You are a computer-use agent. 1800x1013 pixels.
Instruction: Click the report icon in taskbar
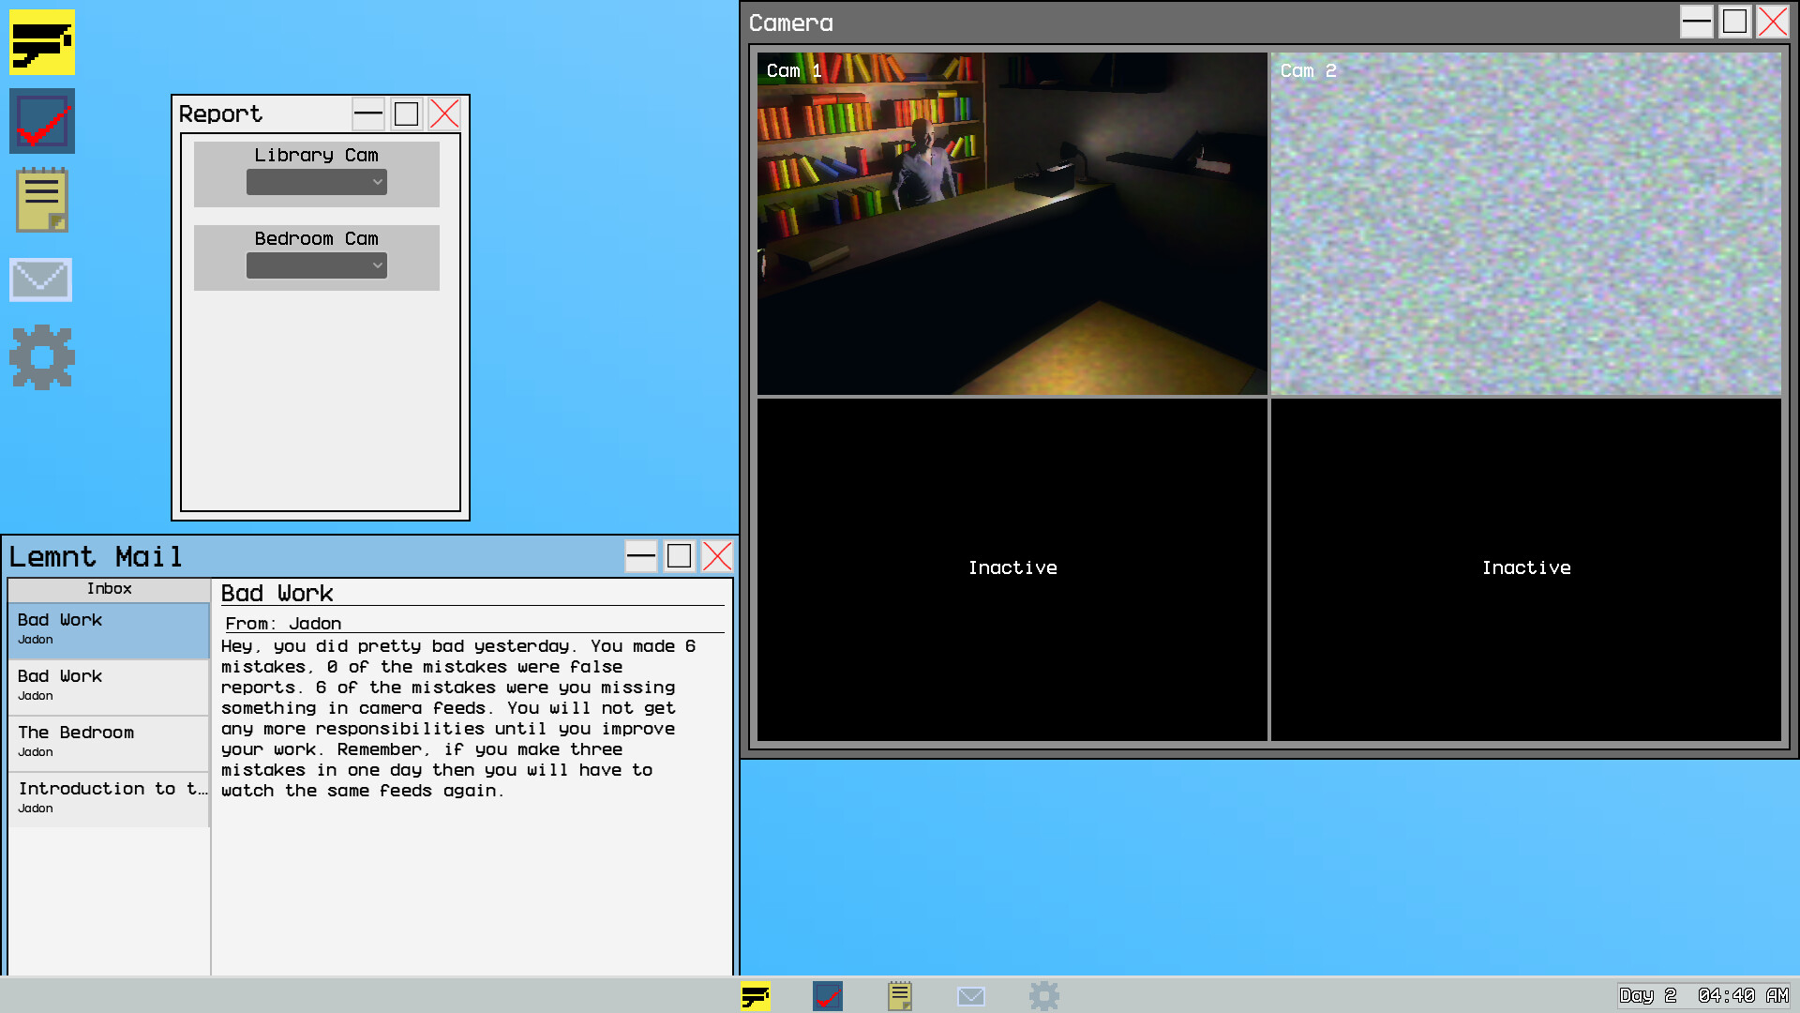point(828,995)
